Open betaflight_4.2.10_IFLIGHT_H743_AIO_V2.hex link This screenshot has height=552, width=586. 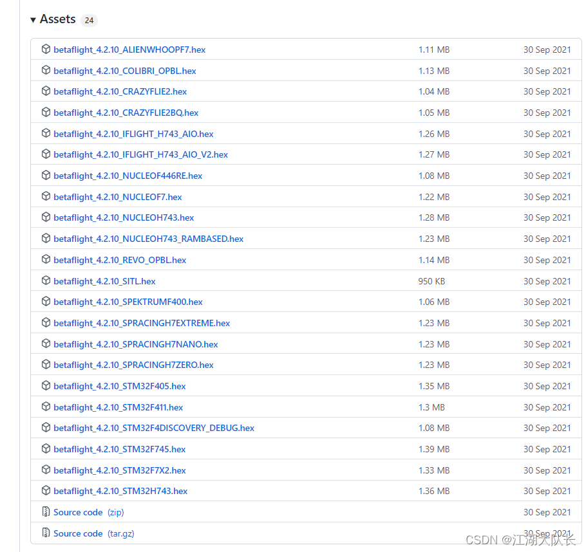coord(140,154)
